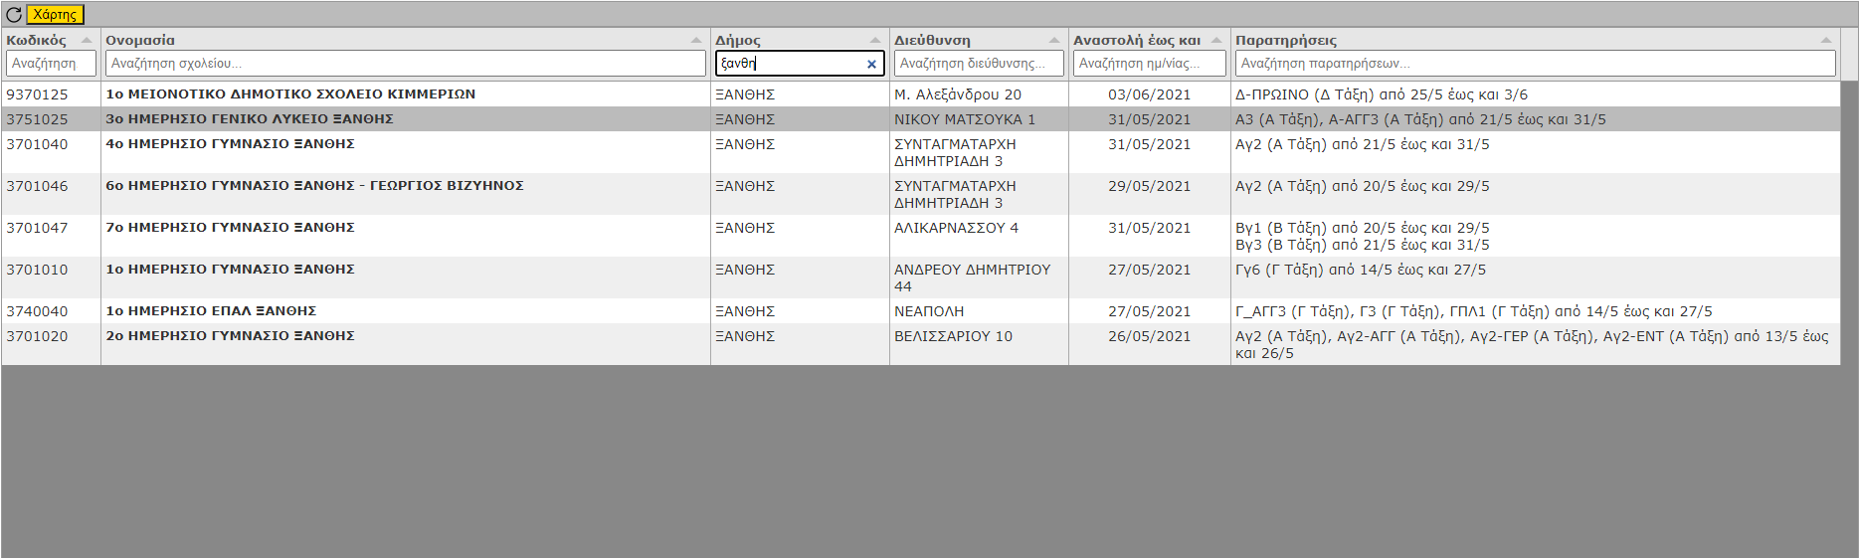Screen dimensions: 1859x558
Task: Click remark Γγ6 (Γ Τάξη) από 14/5
Action: pos(1361,270)
